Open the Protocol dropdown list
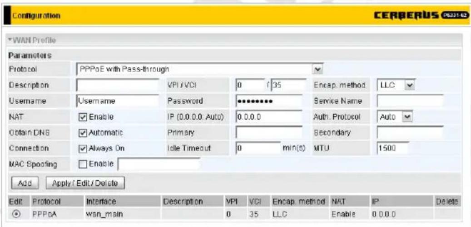471x227 pixels. click(200, 69)
